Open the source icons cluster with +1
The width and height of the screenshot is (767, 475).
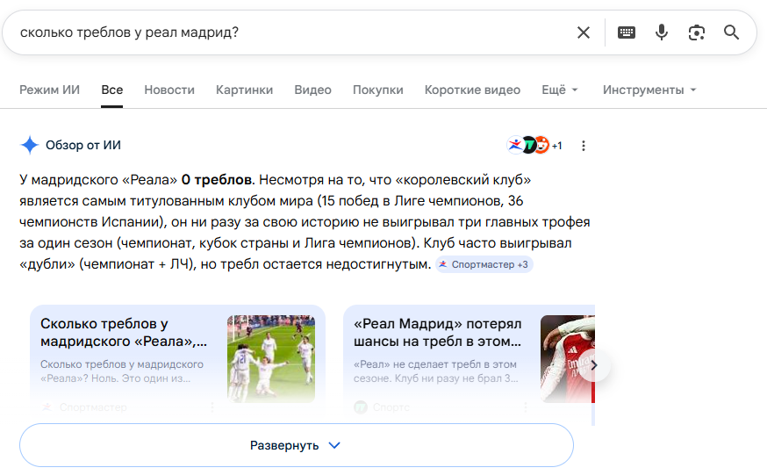click(534, 145)
